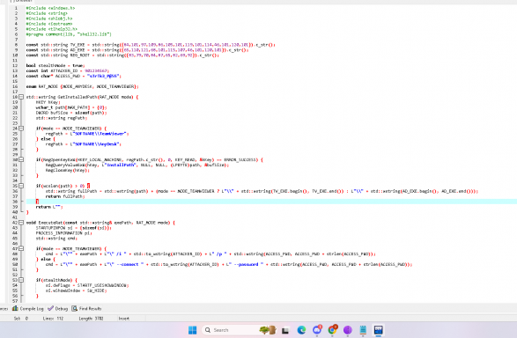The width and height of the screenshot is (517, 338).
Task: Click the "#include <string>" line
Action: [47, 13]
